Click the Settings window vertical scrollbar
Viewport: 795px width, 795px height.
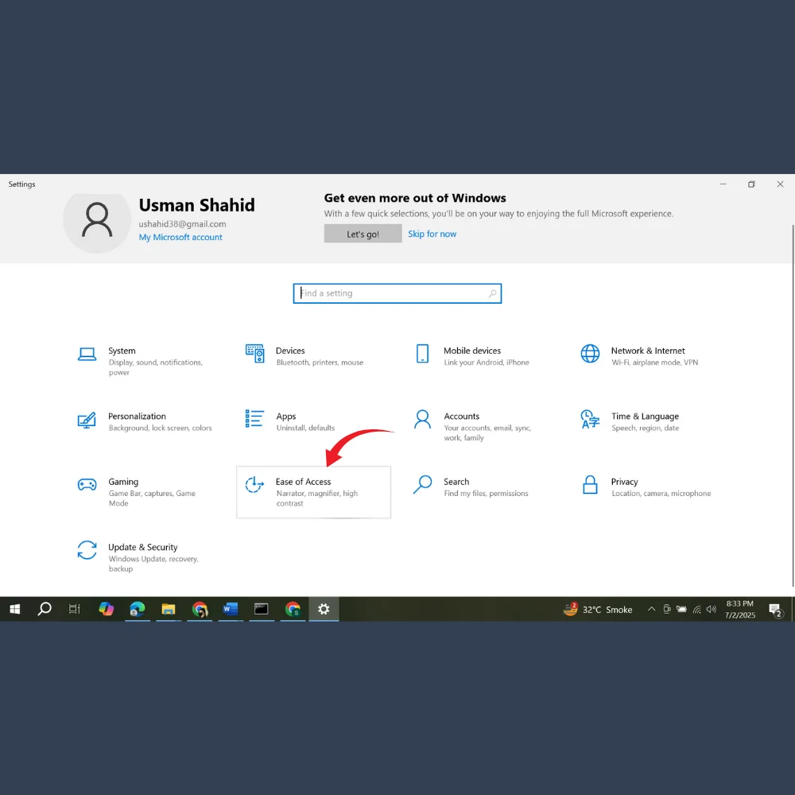tap(793, 405)
